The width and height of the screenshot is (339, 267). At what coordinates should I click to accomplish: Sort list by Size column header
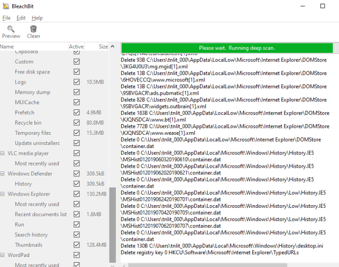tap(103, 47)
